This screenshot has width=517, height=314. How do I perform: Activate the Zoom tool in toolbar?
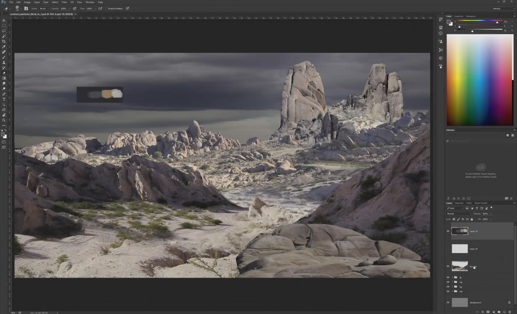[x=4, y=120]
